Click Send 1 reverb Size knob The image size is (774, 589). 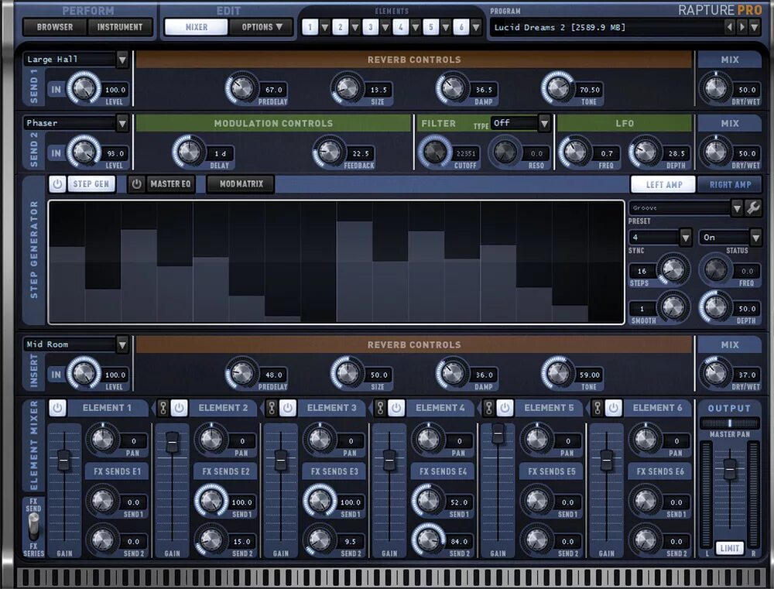347,88
